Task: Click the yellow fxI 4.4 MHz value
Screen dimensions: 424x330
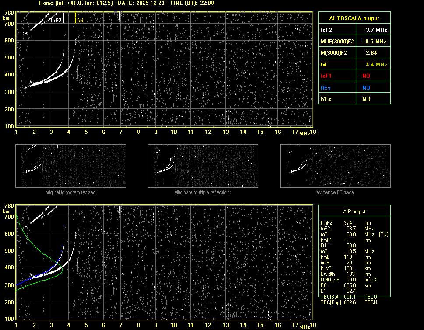Action: click(x=376, y=65)
